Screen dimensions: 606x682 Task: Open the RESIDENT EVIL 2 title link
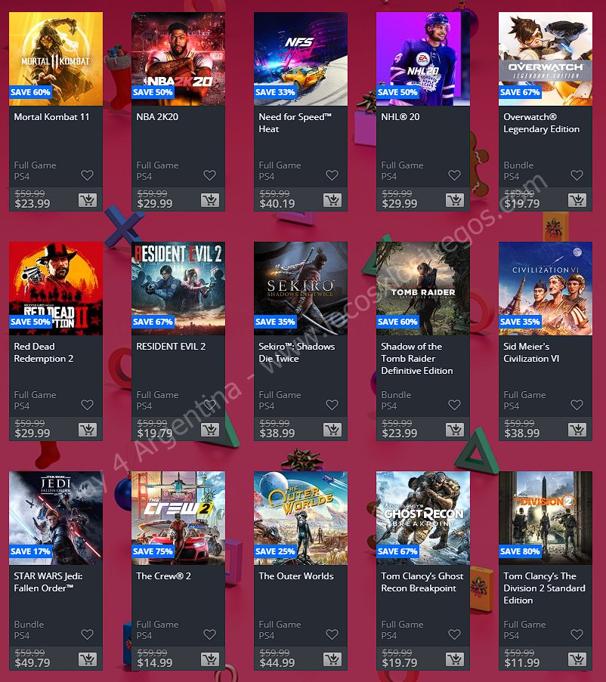pos(171,347)
